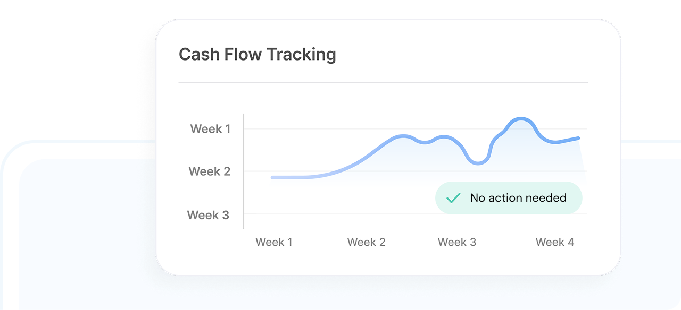The height and width of the screenshot is (310, 681).
Task: Click the horizontal divider below the card title
Action: (x=383, y=83)
